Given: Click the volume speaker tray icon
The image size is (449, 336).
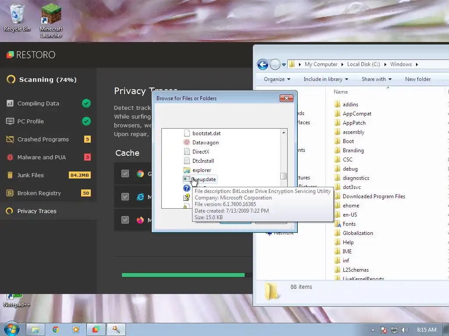Looking at the screenshot, I should click(404, 330).
